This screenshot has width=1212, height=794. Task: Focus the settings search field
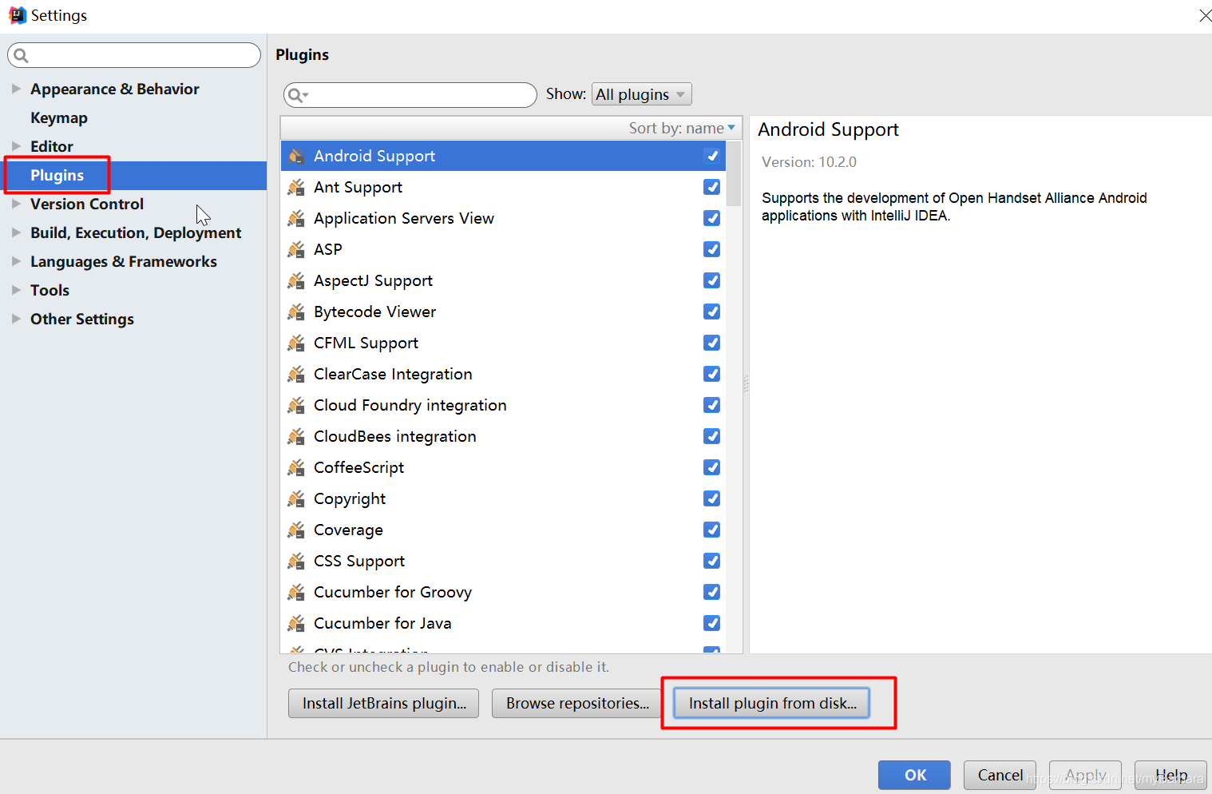tap(134, 55)
